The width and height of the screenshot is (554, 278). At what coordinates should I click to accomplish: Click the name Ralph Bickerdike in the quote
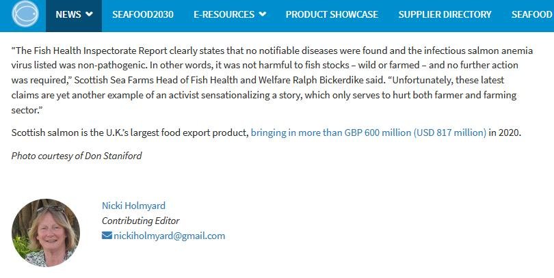325,80
